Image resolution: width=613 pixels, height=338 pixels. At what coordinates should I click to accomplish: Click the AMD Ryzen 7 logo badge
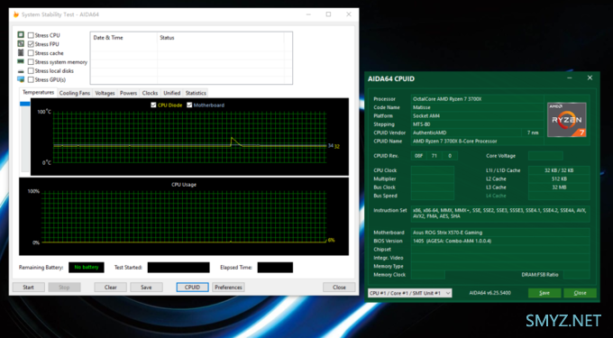click(x=566, y=120)
